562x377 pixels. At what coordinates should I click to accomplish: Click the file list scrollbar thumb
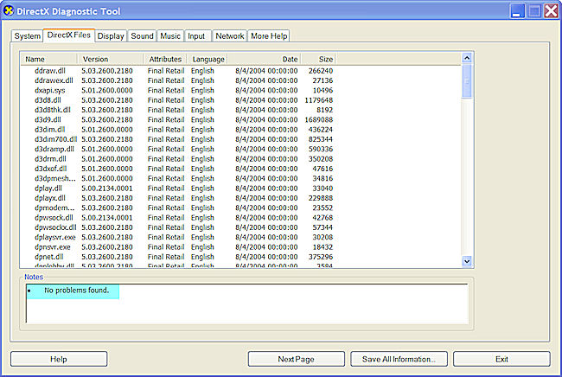click(467, 81)
